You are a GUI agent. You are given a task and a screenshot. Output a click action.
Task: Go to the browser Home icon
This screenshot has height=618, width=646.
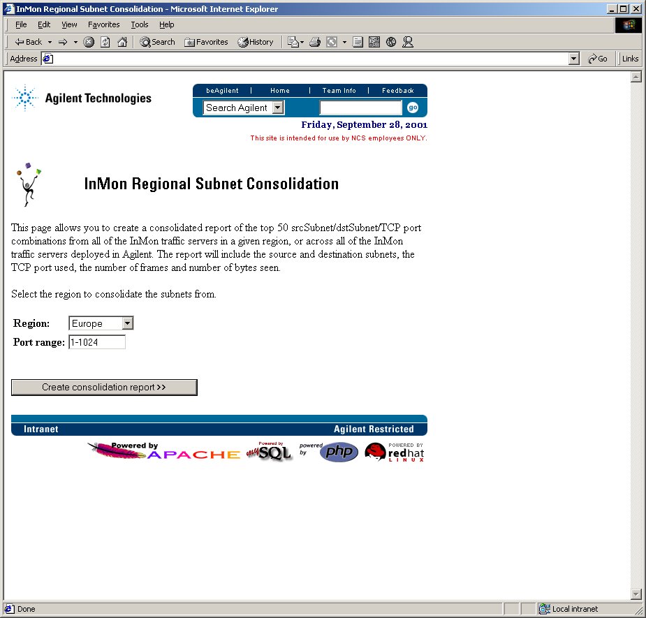[122, 42]
